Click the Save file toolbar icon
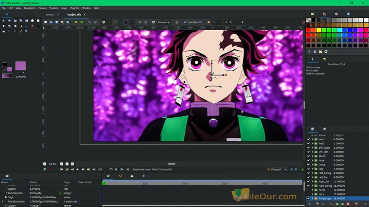 pos(57,22)
